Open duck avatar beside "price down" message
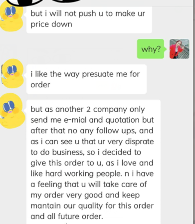Screen dimensions: 195x224 click(11, 17)
